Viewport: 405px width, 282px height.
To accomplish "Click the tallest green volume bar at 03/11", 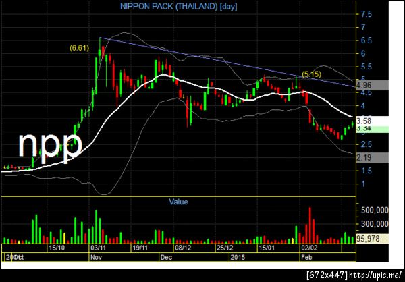I will [97, 227].
